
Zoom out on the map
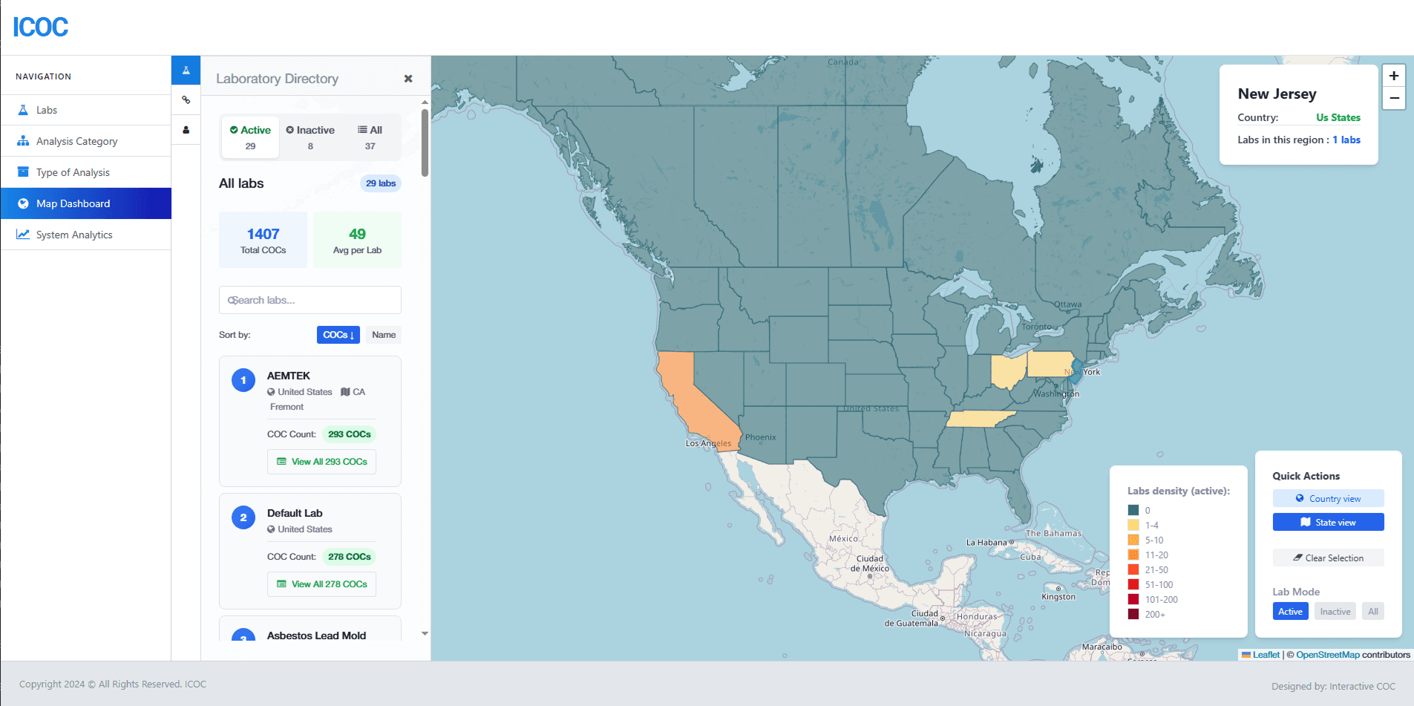(1394, 98)
